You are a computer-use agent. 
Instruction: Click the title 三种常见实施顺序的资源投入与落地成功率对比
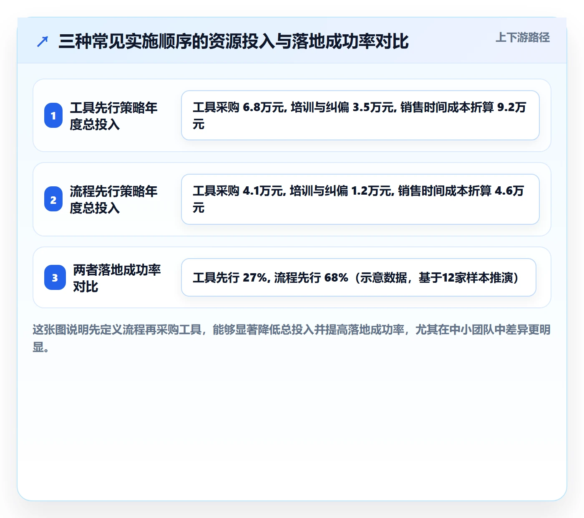tap(234, 41)
